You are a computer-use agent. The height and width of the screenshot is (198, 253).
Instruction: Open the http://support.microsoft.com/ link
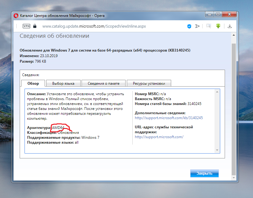(x=159, y=137)
